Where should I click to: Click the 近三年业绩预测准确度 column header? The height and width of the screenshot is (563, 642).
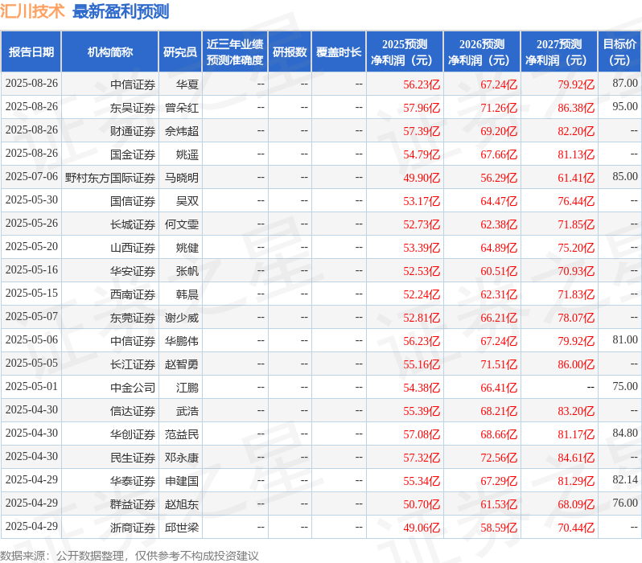(235, 52)
